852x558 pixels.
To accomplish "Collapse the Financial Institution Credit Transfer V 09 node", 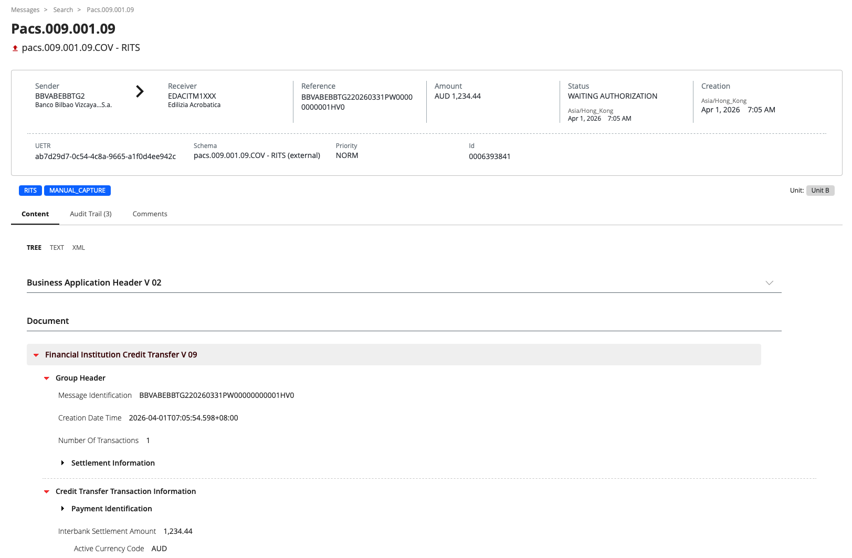I will [36, 355].
